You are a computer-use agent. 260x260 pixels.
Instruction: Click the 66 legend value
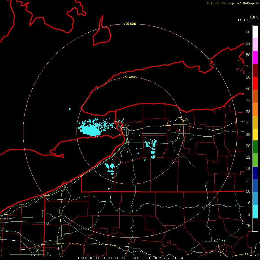pos(248,32)
